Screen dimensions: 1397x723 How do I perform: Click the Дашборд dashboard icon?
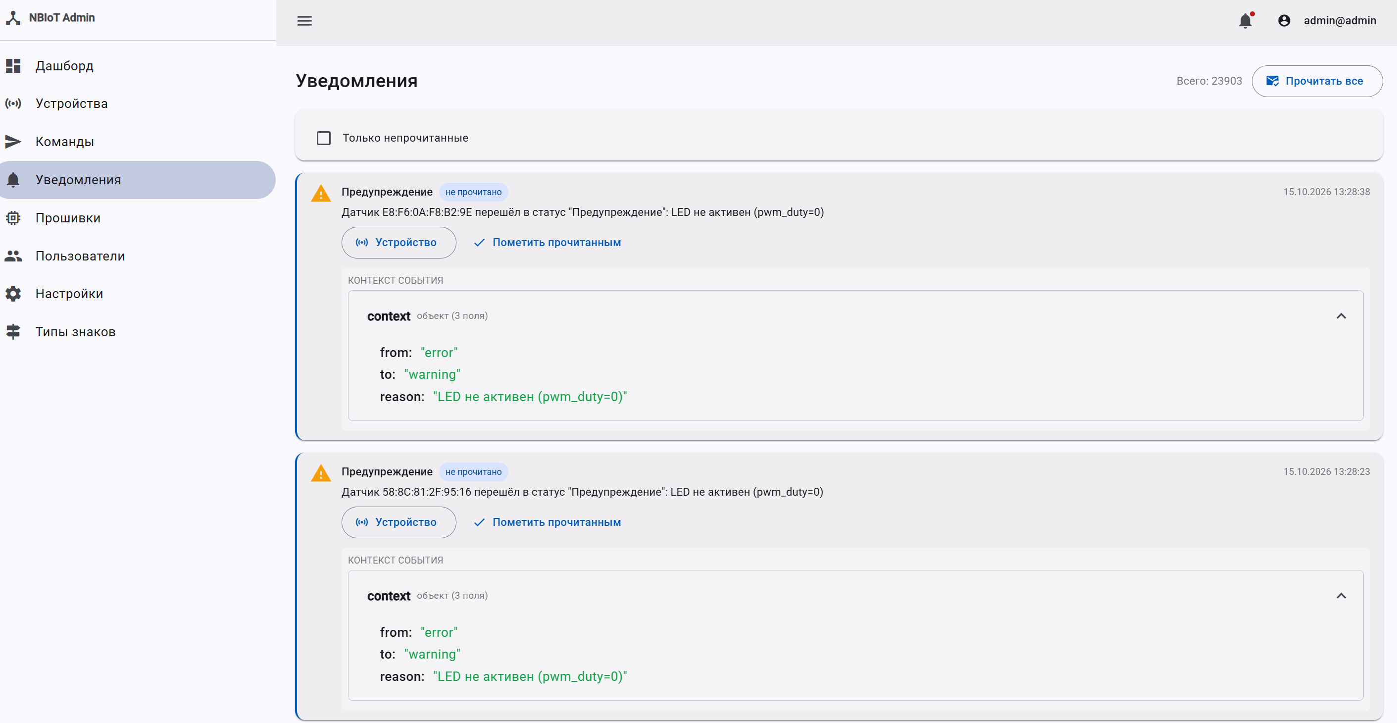pyautogui.click(x=13, y=66)
